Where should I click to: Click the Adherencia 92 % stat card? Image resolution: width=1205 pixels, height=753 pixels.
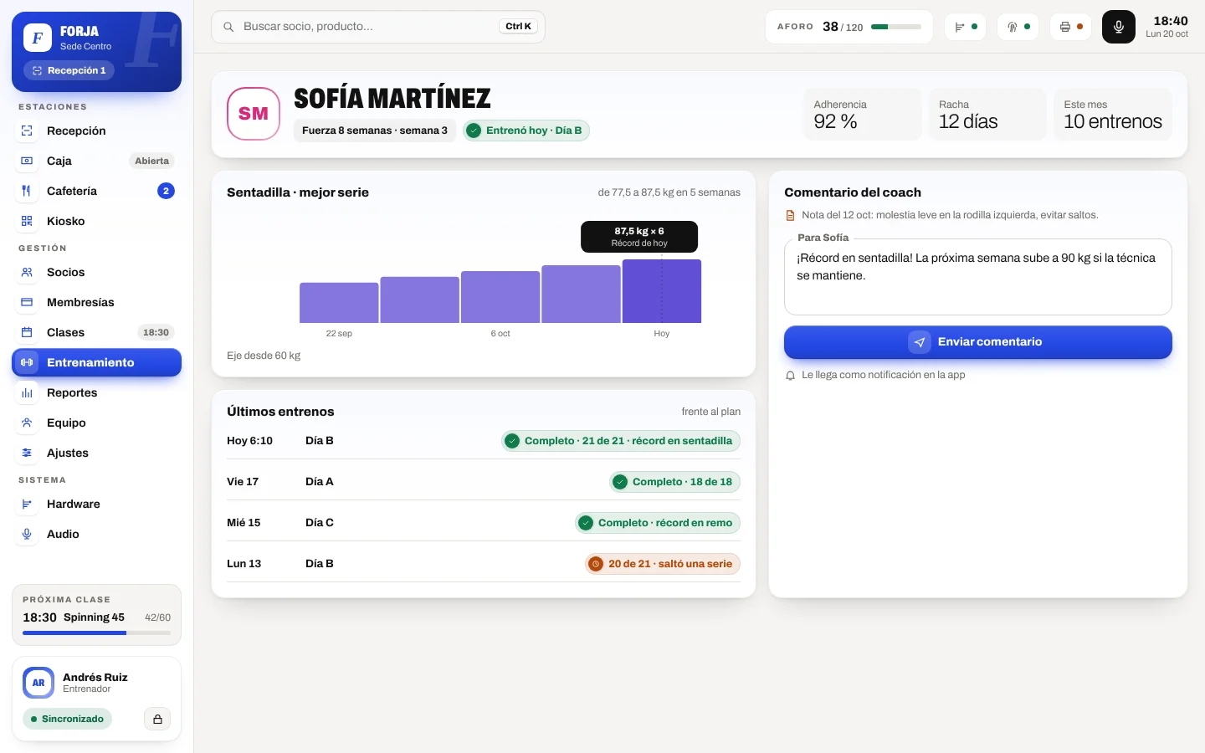[863, 114]
